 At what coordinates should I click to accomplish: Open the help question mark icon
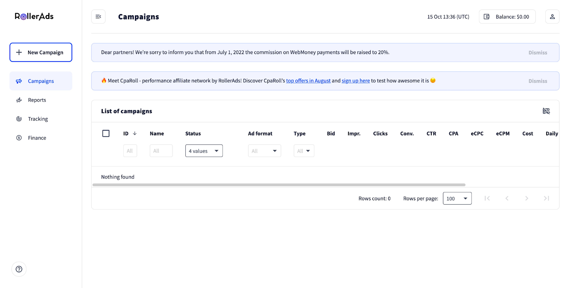click(x=19, y=269)
